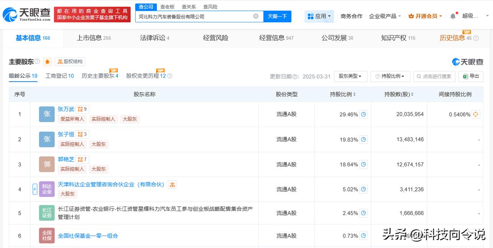
Task: Open shareholder link 张子恒
Action: [x=66, y=134]
